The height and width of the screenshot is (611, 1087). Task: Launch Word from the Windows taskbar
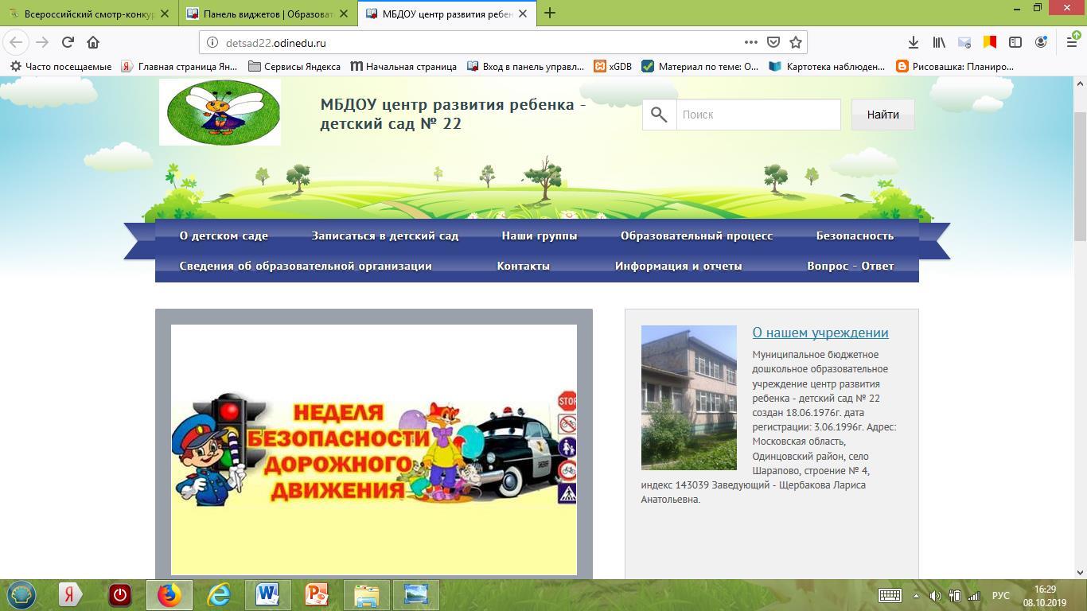pyautogui.click(x=267, y=594)
